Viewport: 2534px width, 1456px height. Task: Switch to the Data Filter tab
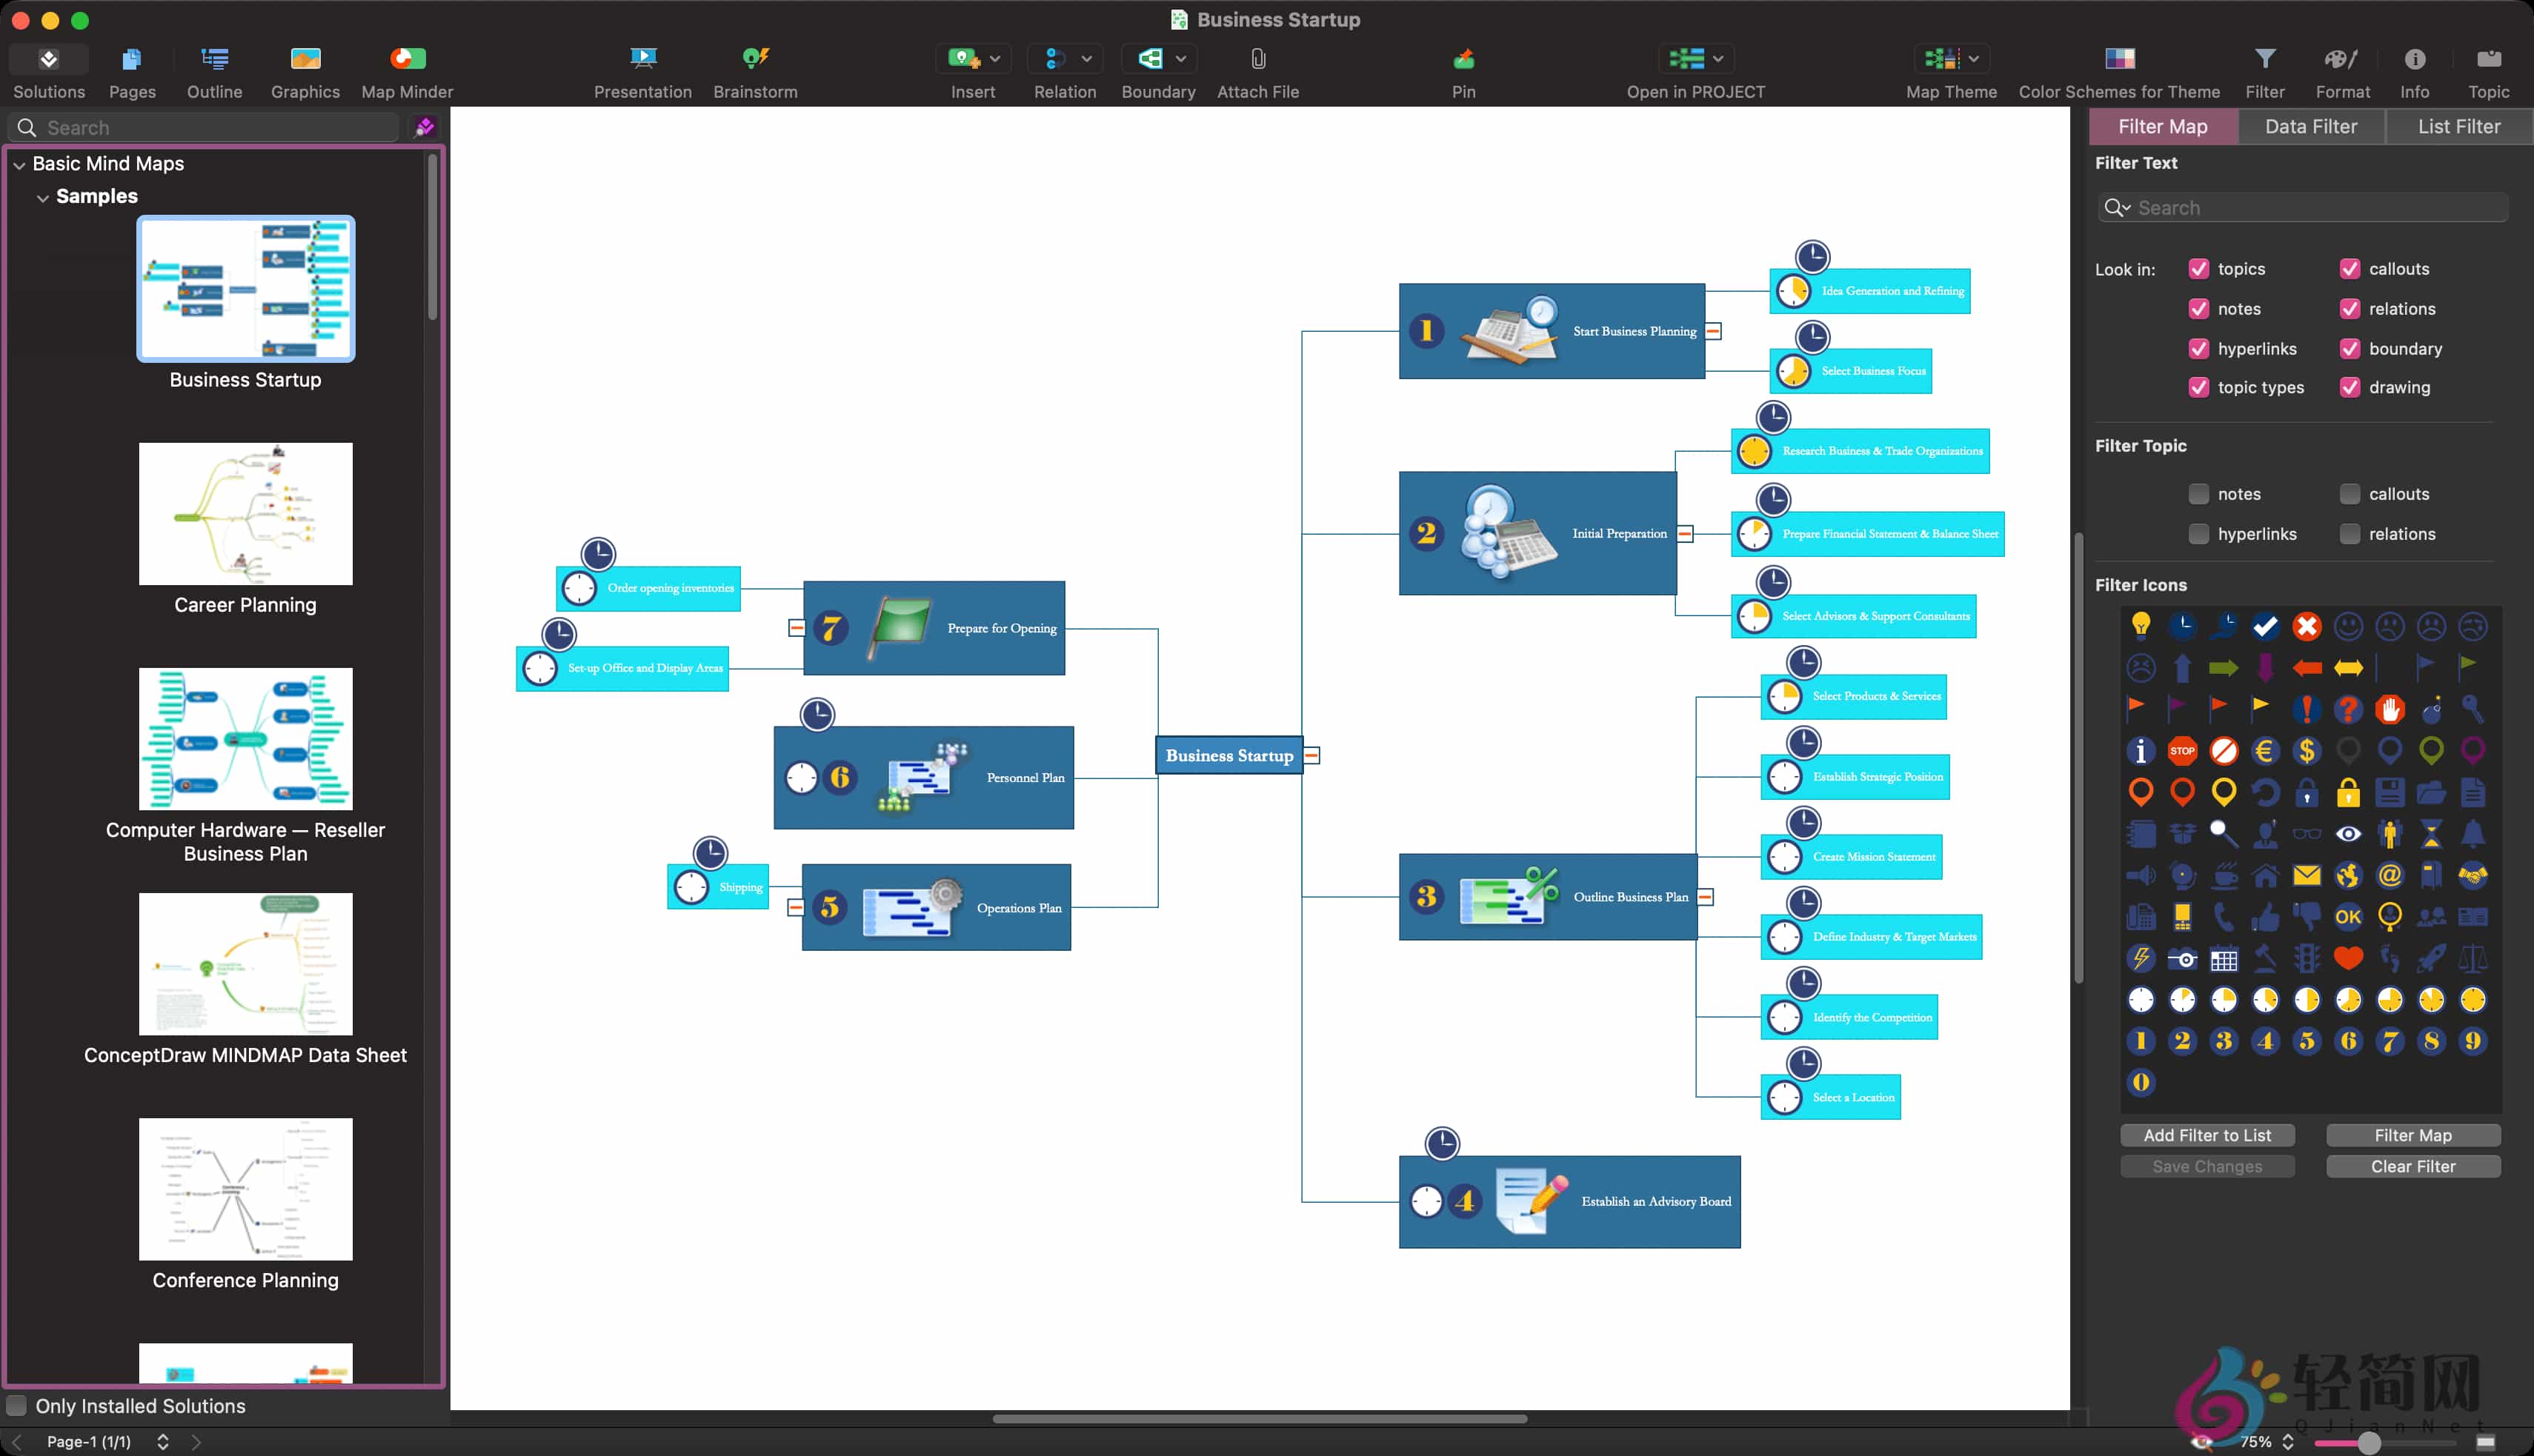point(2310,126)
